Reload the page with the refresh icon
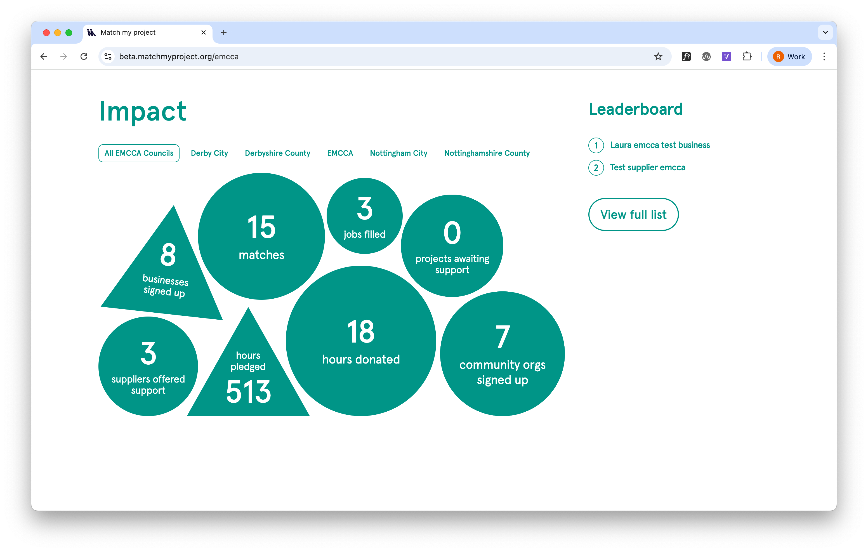The height and width of the screenshot is (552, 868). tap(84, 56)
